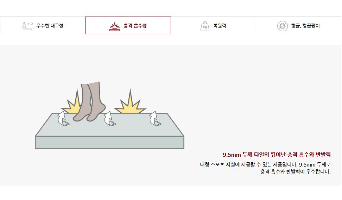Click the antibacterial crossed-germ icon
Screen dimensions: 342x200
pyautogui.click(x=282, y=26)
